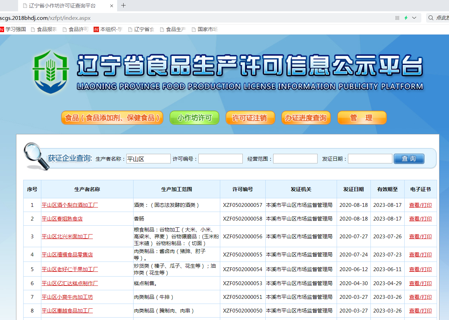Open the 食品报表 bookmark
Screen dimensions: 449x320
coord(44,29)
